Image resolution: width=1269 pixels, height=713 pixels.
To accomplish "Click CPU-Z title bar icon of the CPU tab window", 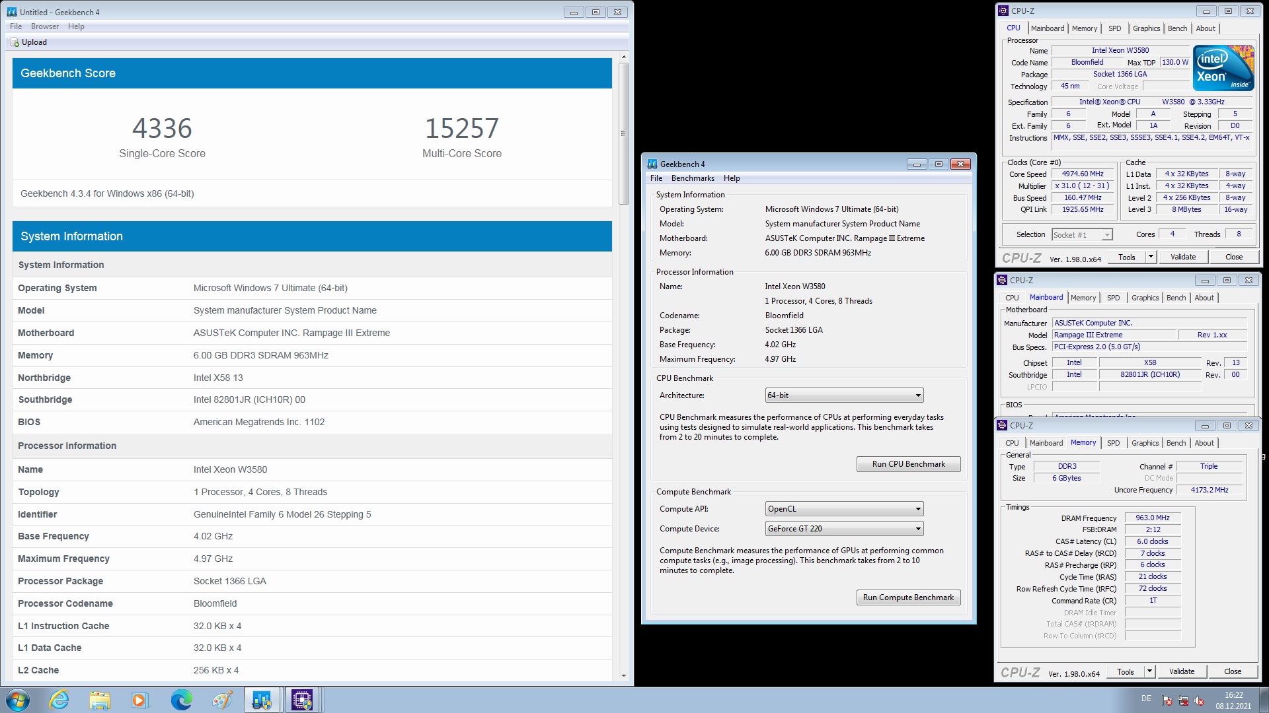I will coord(1003,11).
